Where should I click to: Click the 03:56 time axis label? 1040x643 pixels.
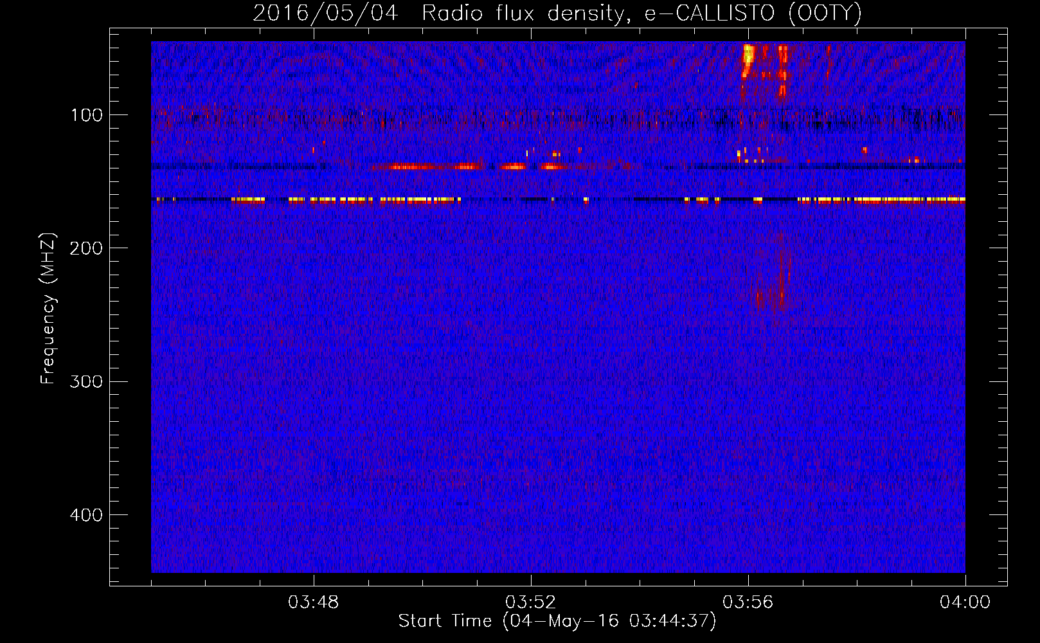tap(748, 602)
